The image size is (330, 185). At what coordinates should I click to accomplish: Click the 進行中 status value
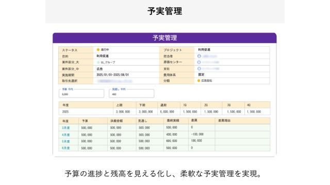pos(105,50)
